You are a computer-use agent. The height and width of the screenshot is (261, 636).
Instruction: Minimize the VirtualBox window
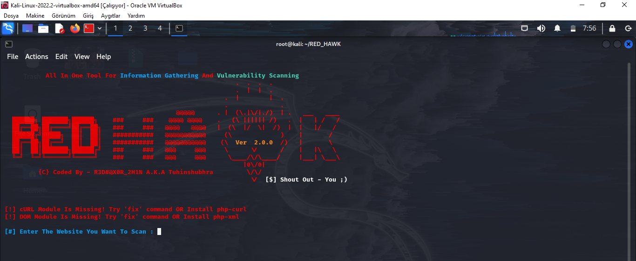coord(582,5)
